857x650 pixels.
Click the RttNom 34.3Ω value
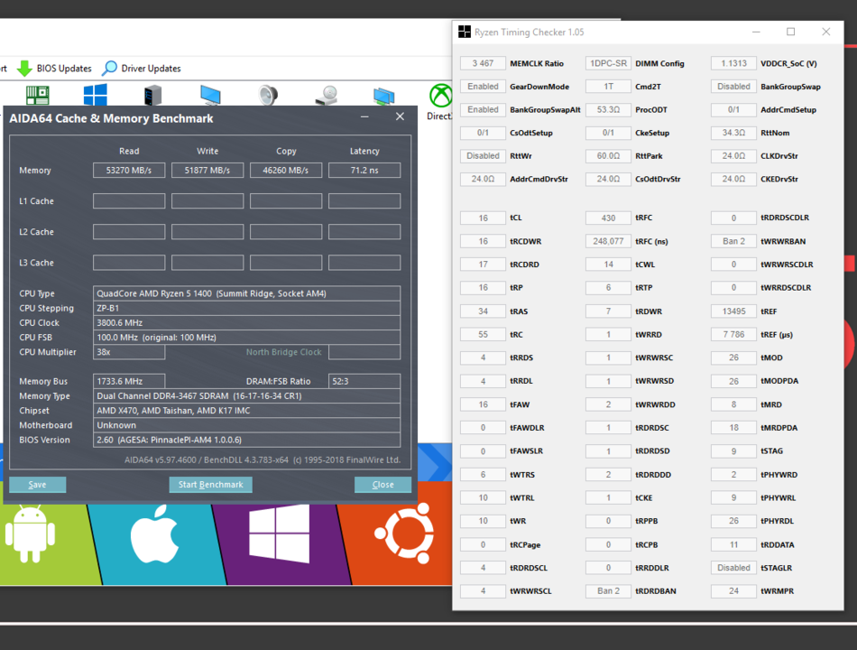pyautogui.click(x=733, y=133)
